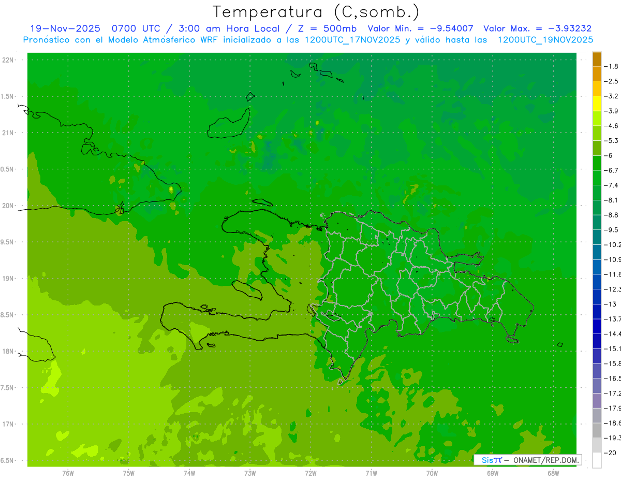621x480 pixels.
Task: Click '3:00 am Hora Local' text
Action: tap(229, 28)
